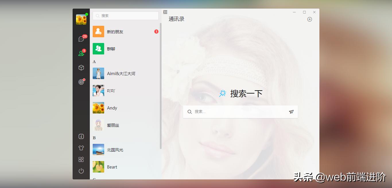Click the central 搜索 input field

240,112
